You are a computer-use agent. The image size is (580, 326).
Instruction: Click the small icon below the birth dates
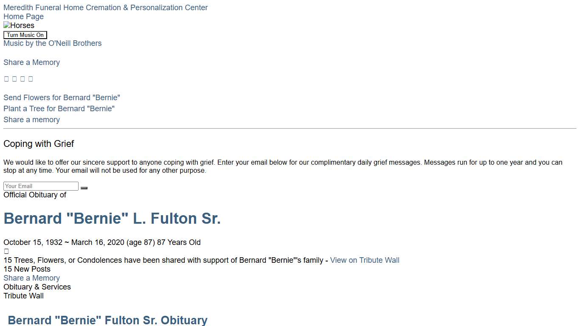(6, 251)
